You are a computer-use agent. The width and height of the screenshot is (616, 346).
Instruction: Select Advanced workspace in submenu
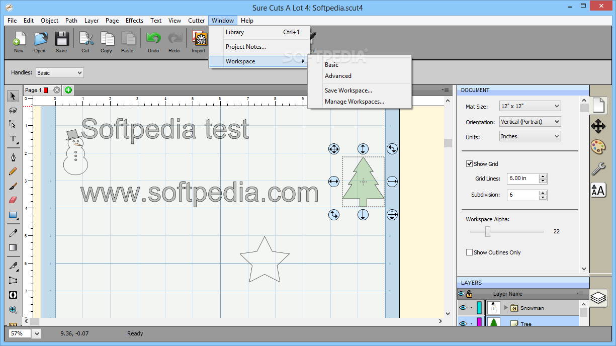click(360, 76)
